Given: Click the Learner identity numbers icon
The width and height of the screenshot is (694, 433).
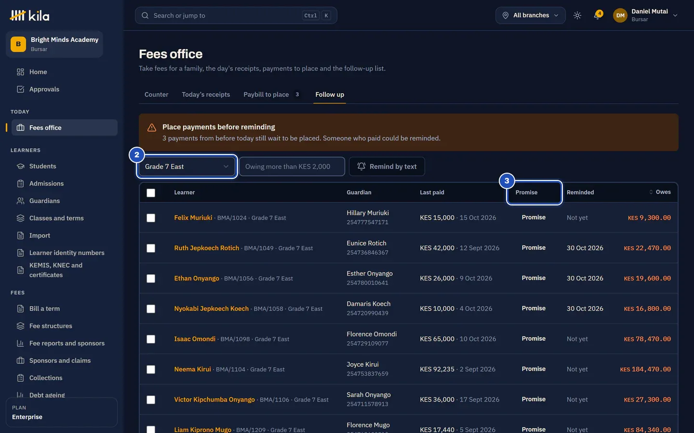Looking at the screenshot, I should 20,253.
